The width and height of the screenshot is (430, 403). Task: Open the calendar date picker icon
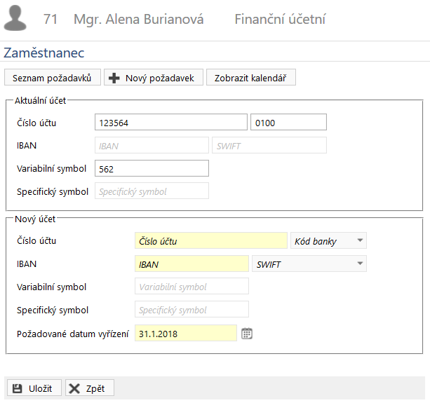(x=247, y=334)
